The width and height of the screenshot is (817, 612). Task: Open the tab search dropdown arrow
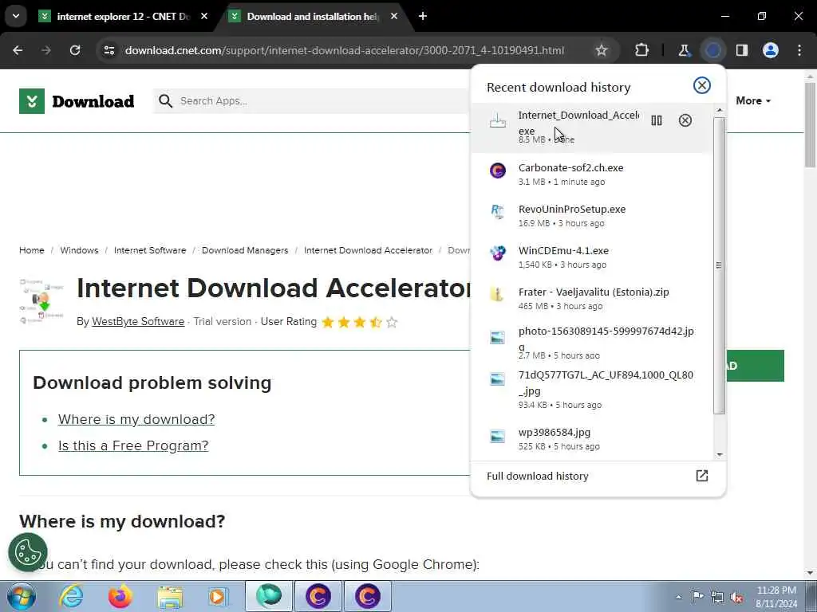pos(16,16)
